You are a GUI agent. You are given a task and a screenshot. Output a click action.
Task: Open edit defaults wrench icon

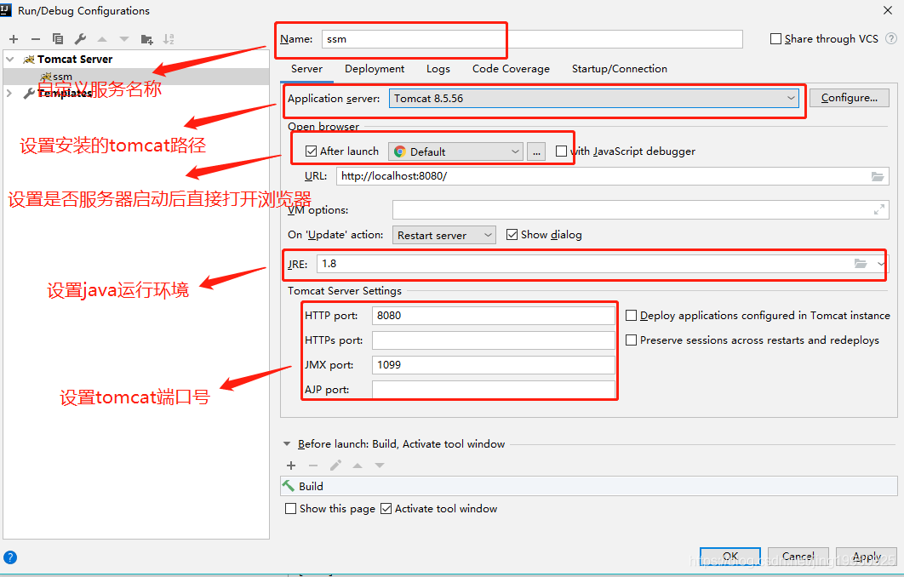pyautogui.click(x=80, y=39)
